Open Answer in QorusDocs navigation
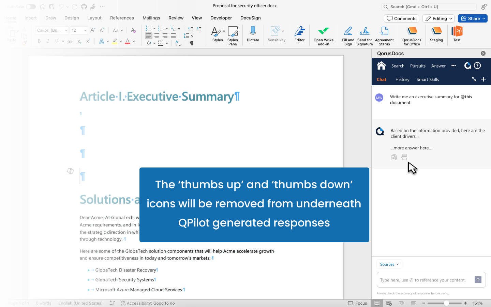The image size is (491, 307). tap(438, 66)
